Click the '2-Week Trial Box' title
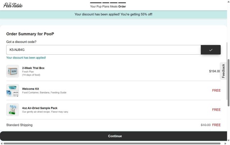Viewport: 230px width, 145px height. (33, 68)
